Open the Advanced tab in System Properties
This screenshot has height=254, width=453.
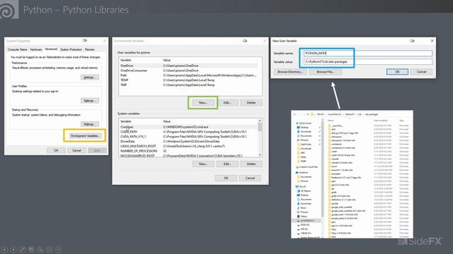51,49
